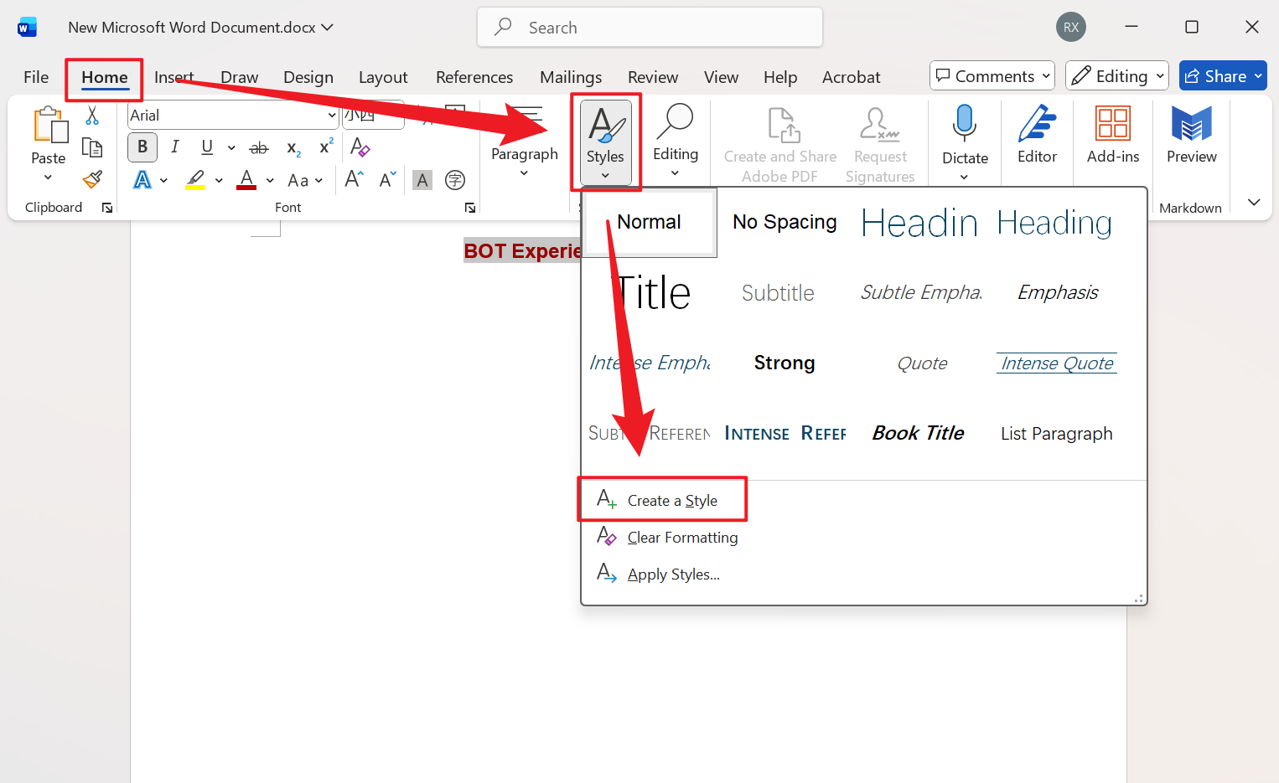Toggle Bold formatting
Image resolution: width=1279 pixels, height=783 pixels.
tap(142, 147)
